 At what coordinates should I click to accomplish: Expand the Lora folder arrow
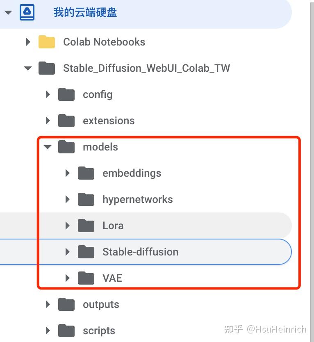point(67,226)
